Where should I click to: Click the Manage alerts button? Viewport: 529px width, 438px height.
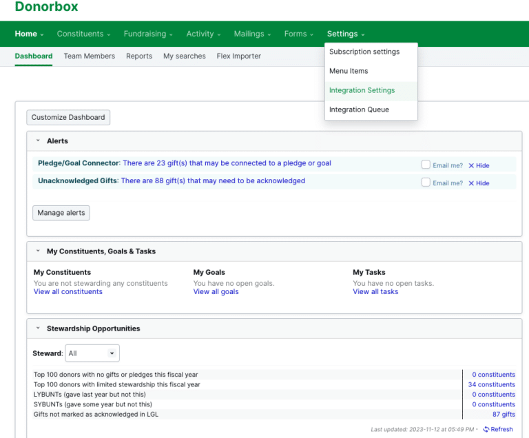(x=61, y=213)
